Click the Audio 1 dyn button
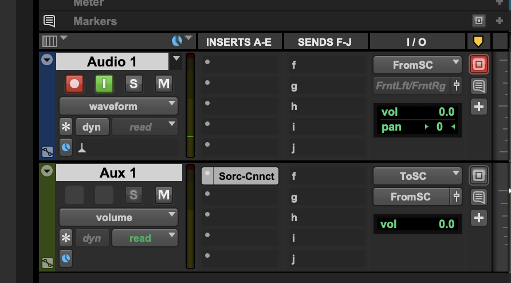This screenshot has height=283, width=511. pyautogui.click(x=92, y=127)
